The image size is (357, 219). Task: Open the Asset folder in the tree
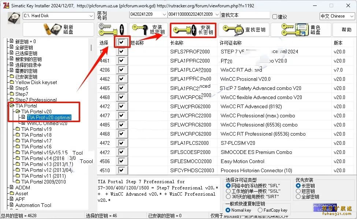pos(21,193)
